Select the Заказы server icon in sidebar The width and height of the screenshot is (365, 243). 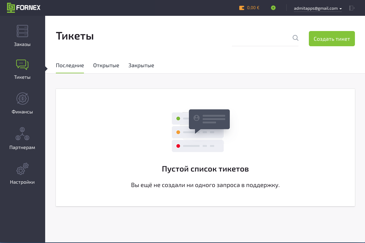tap(22, 31)
